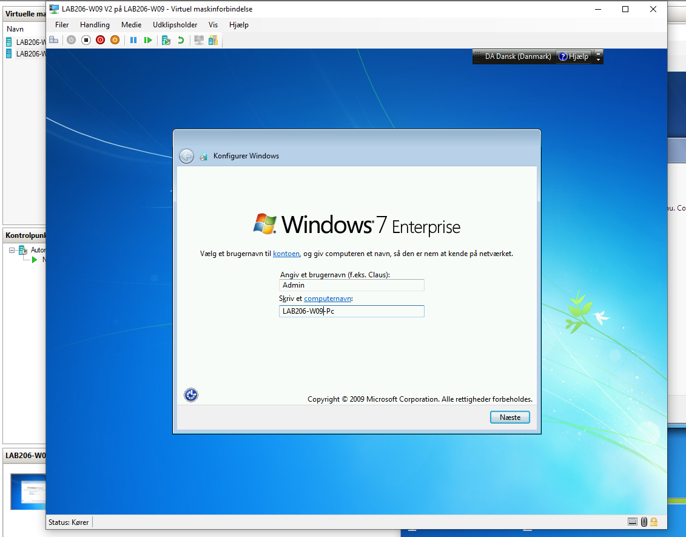Viewport: 686px width, 537px height.
Task: Open the Hjælp menu in the menu bar
Action: click(x=239, y=25)
